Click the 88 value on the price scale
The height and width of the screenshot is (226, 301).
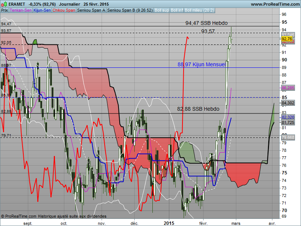284,75
